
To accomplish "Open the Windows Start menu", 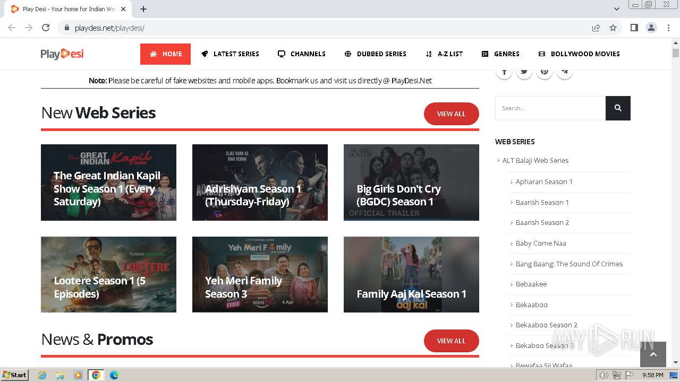I will click(x=15, y=375).
